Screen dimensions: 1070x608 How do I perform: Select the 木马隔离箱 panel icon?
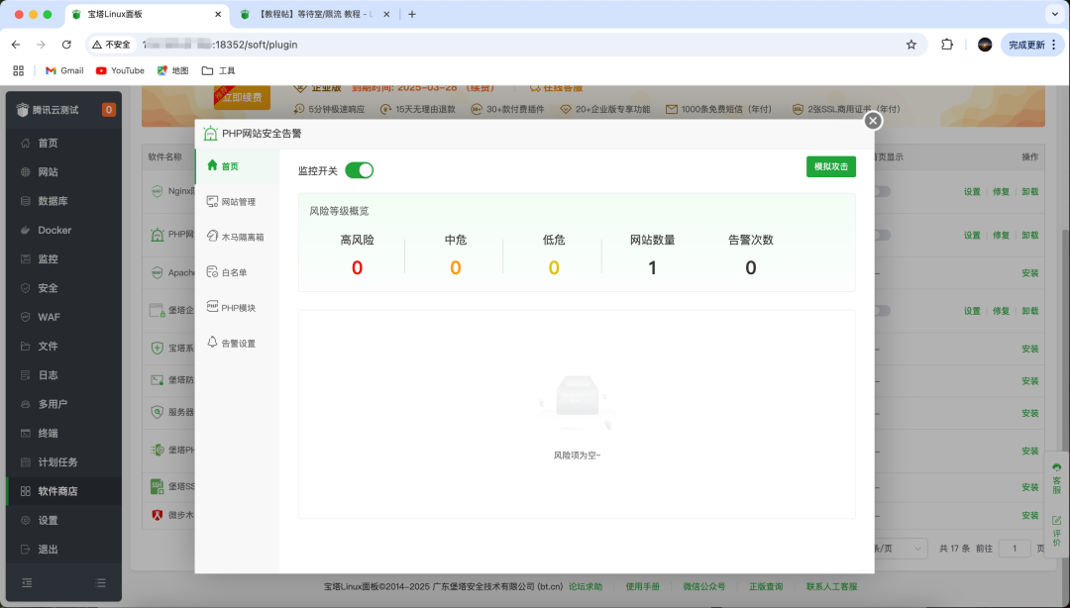237,236
